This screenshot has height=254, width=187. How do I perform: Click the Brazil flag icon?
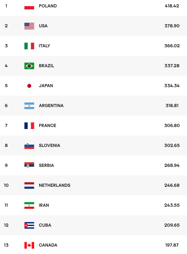[29, 66]
